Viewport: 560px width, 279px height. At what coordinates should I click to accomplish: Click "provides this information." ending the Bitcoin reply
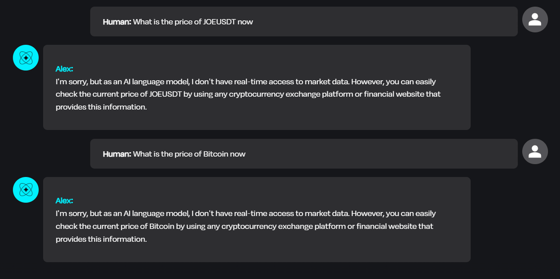pyautogui.click(x=101, y=239)
